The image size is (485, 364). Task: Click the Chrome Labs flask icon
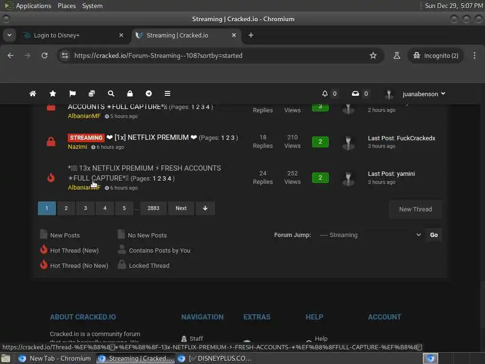tap(397, 55)
